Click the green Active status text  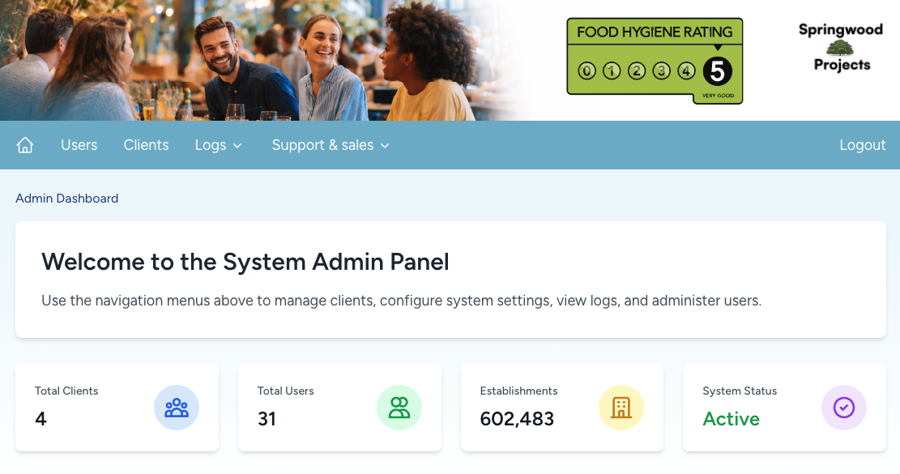coord(731,419)
